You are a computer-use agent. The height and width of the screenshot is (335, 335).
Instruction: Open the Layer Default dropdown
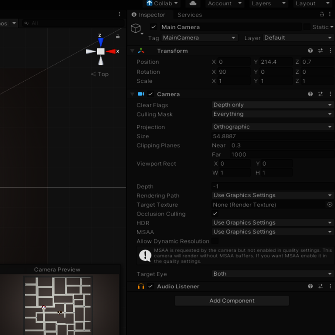(298, 38)
